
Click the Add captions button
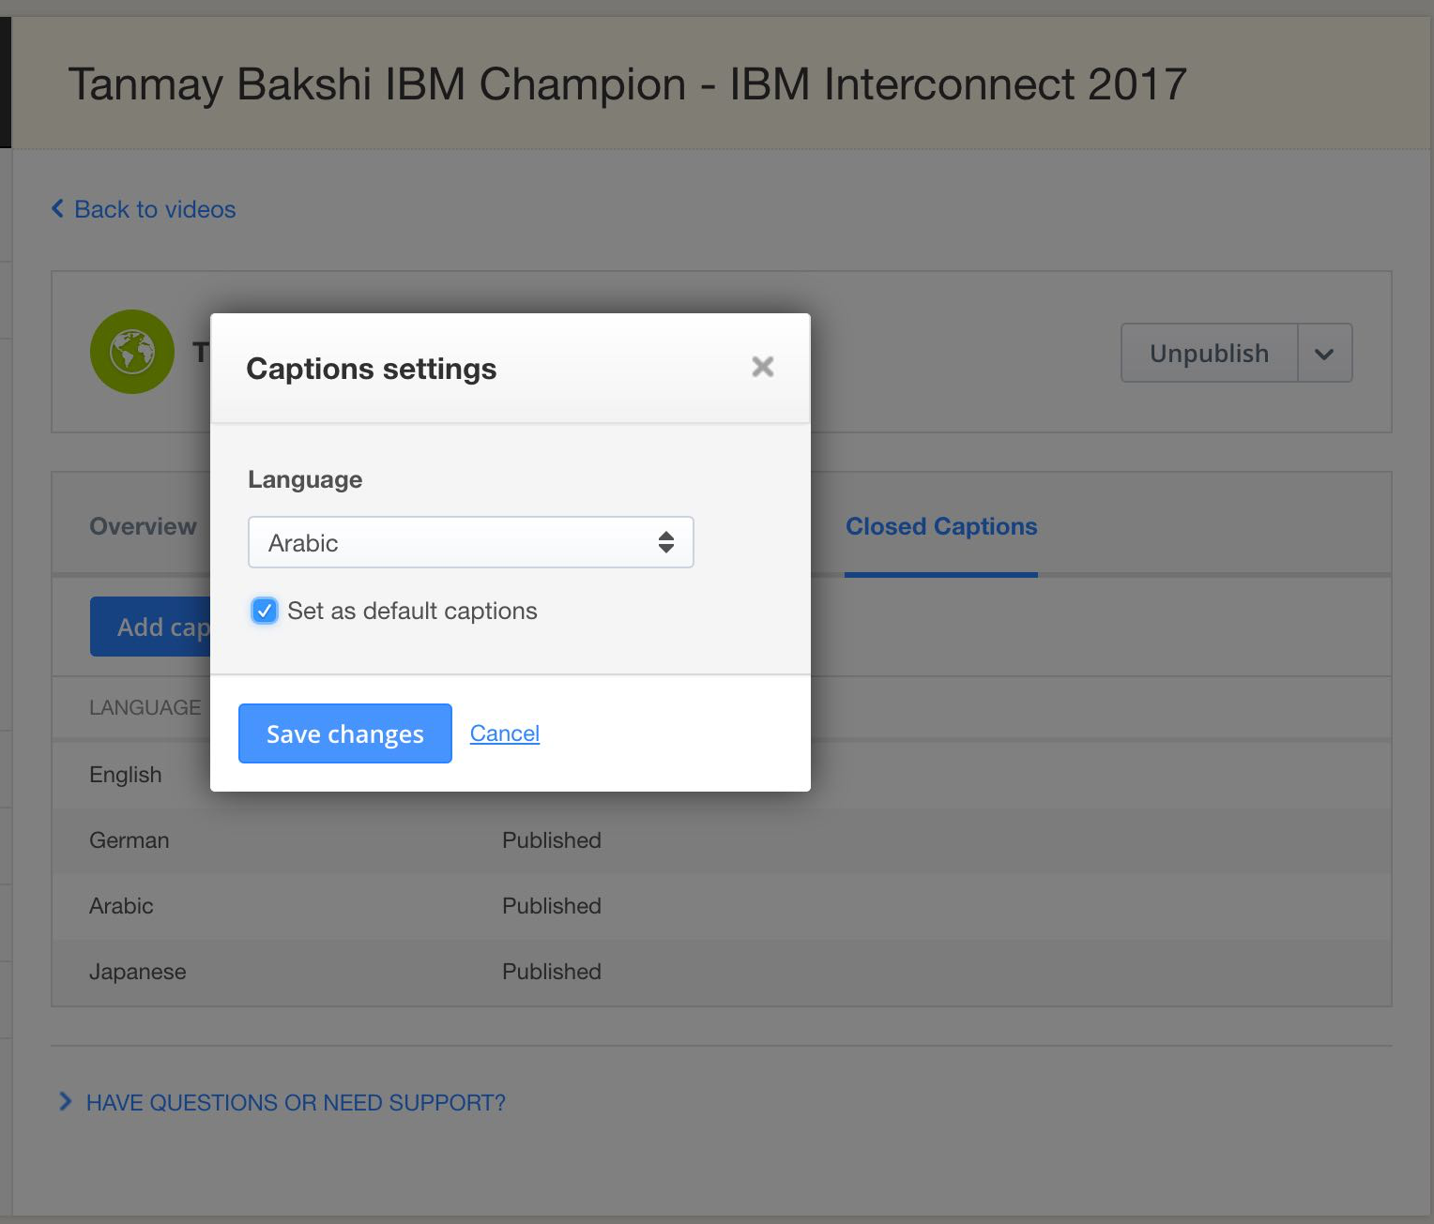[x=150, y=627]
